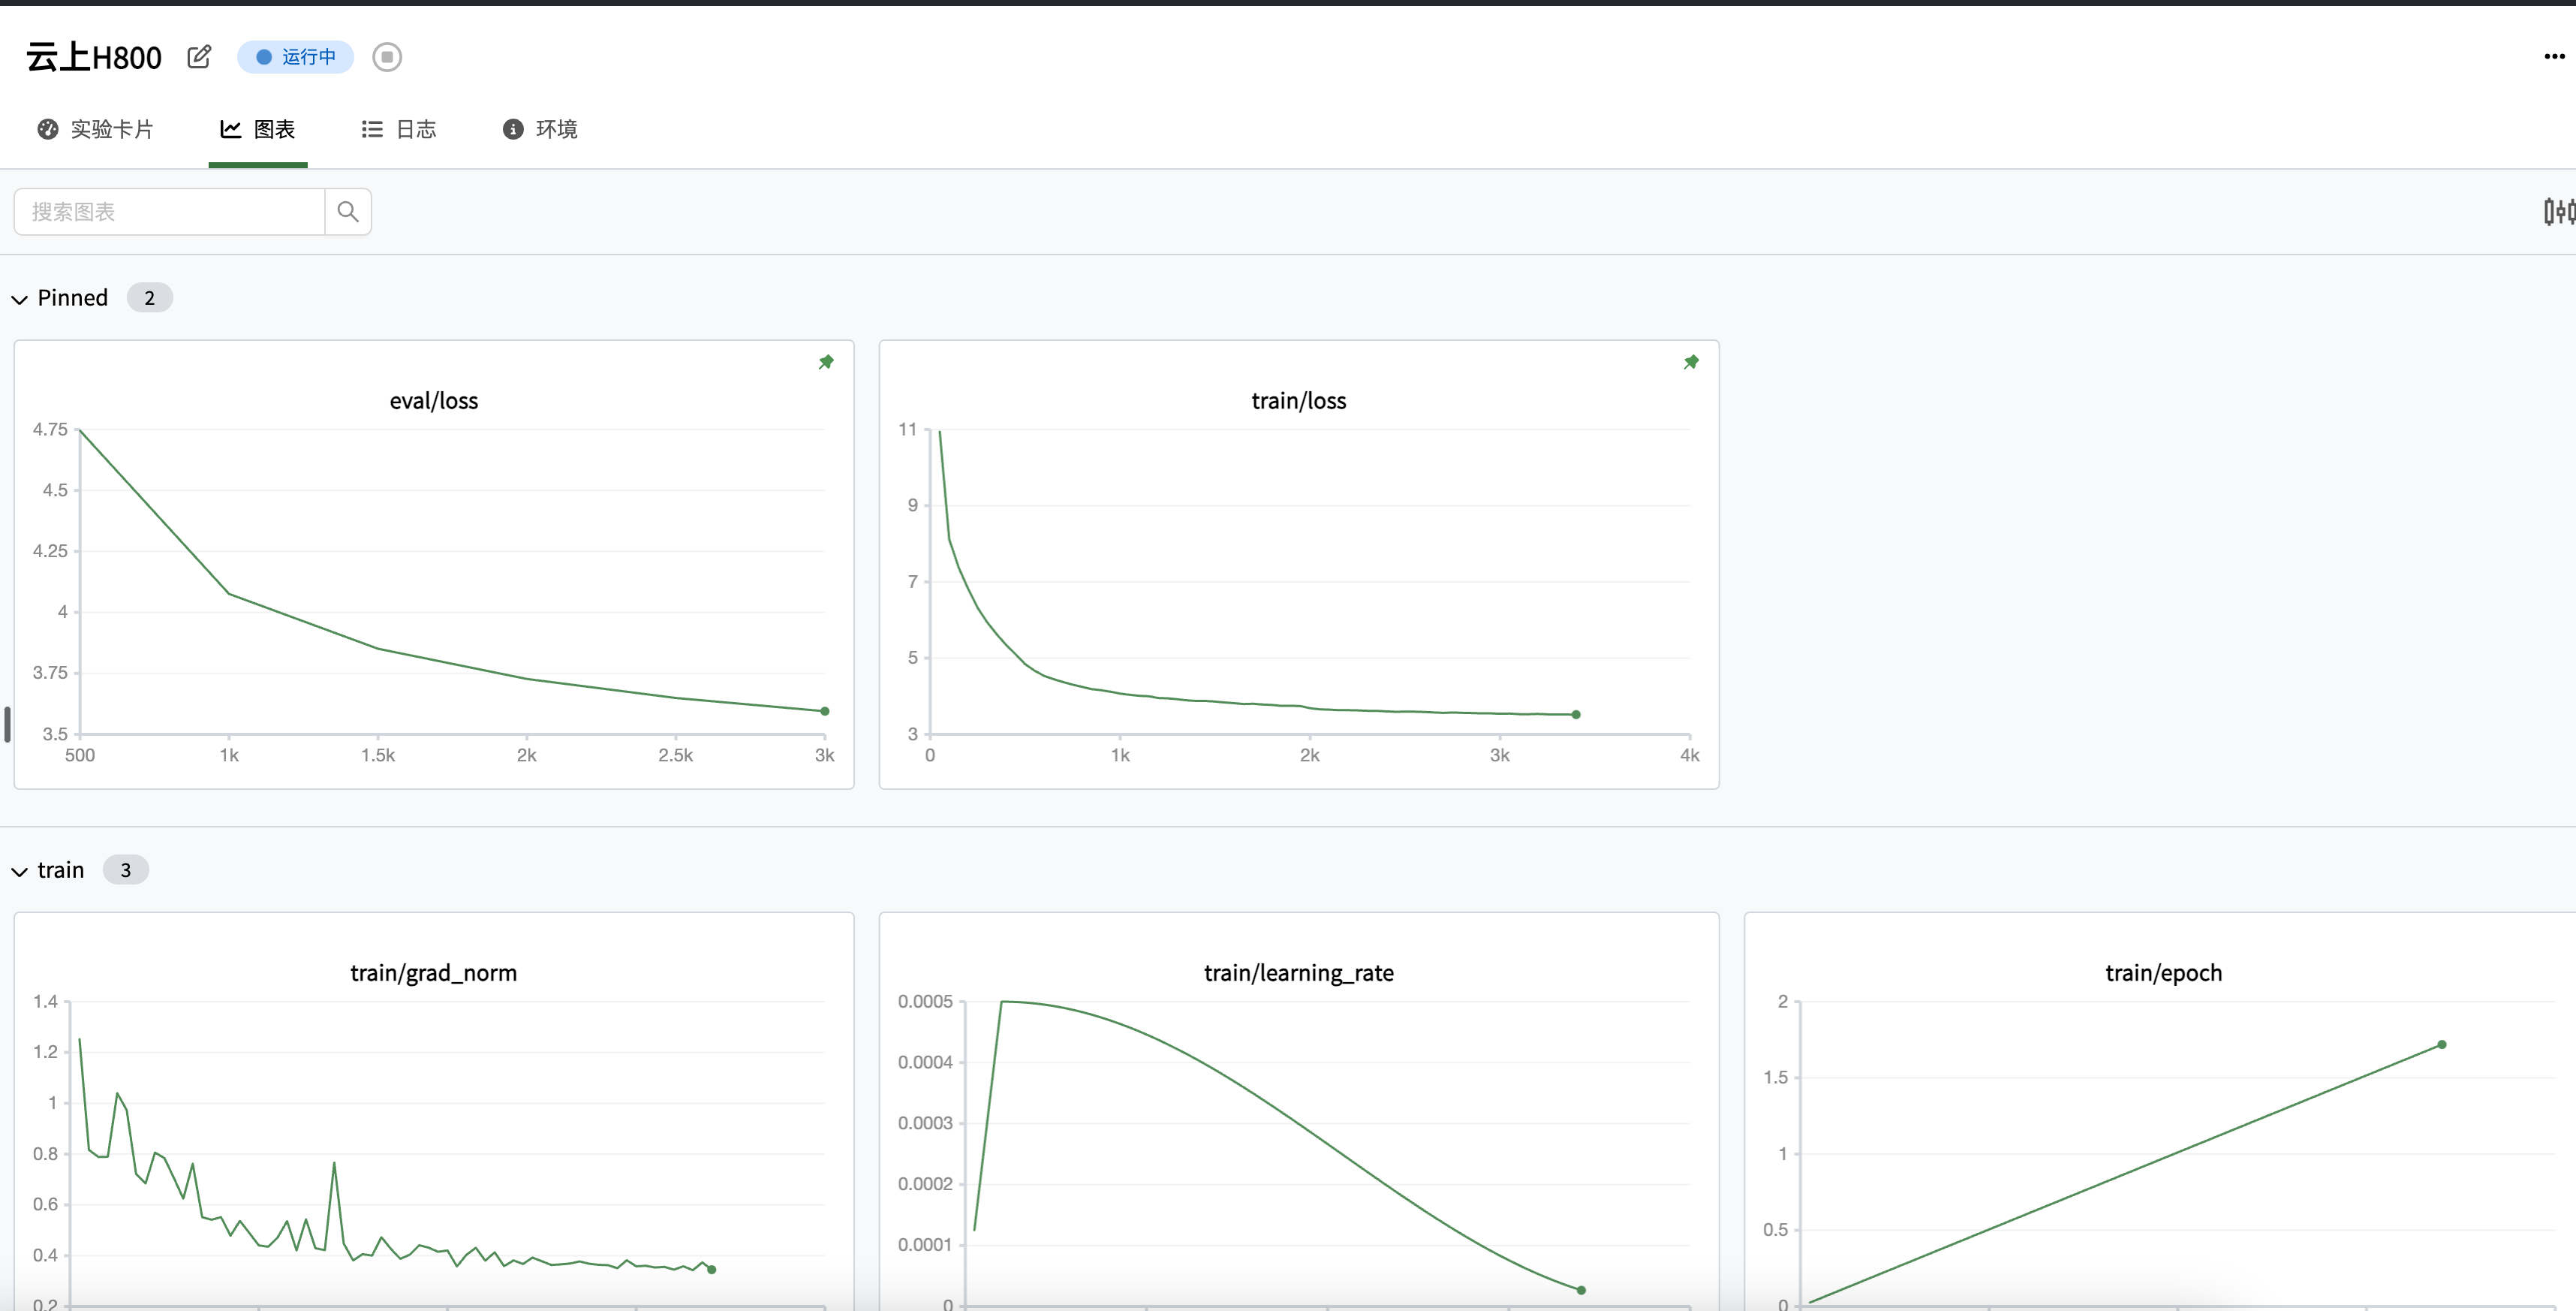The image size is (2576, 1311).
Task: Open the 日志 tab
Action: pos(399,129)
